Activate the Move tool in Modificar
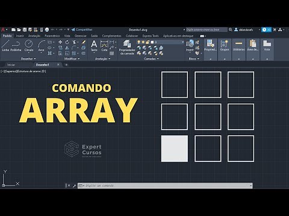 tap(60, 42)
